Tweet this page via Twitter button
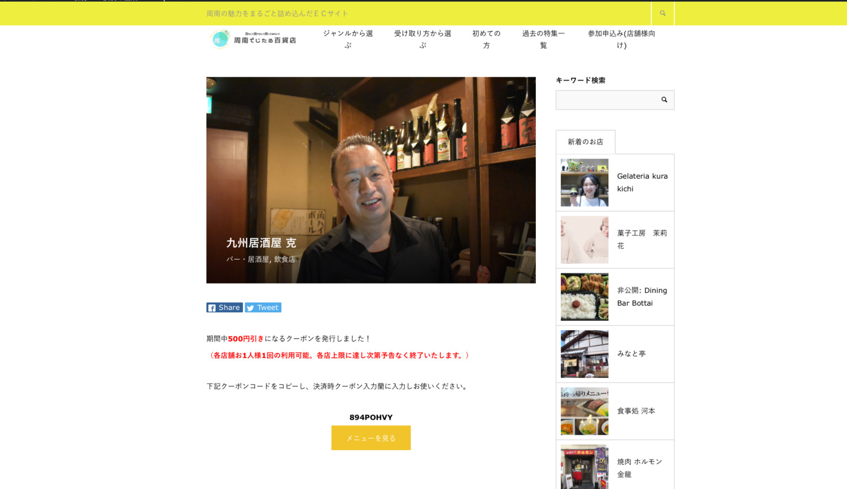Screen dimensions: 847x489 click(263, 308)
